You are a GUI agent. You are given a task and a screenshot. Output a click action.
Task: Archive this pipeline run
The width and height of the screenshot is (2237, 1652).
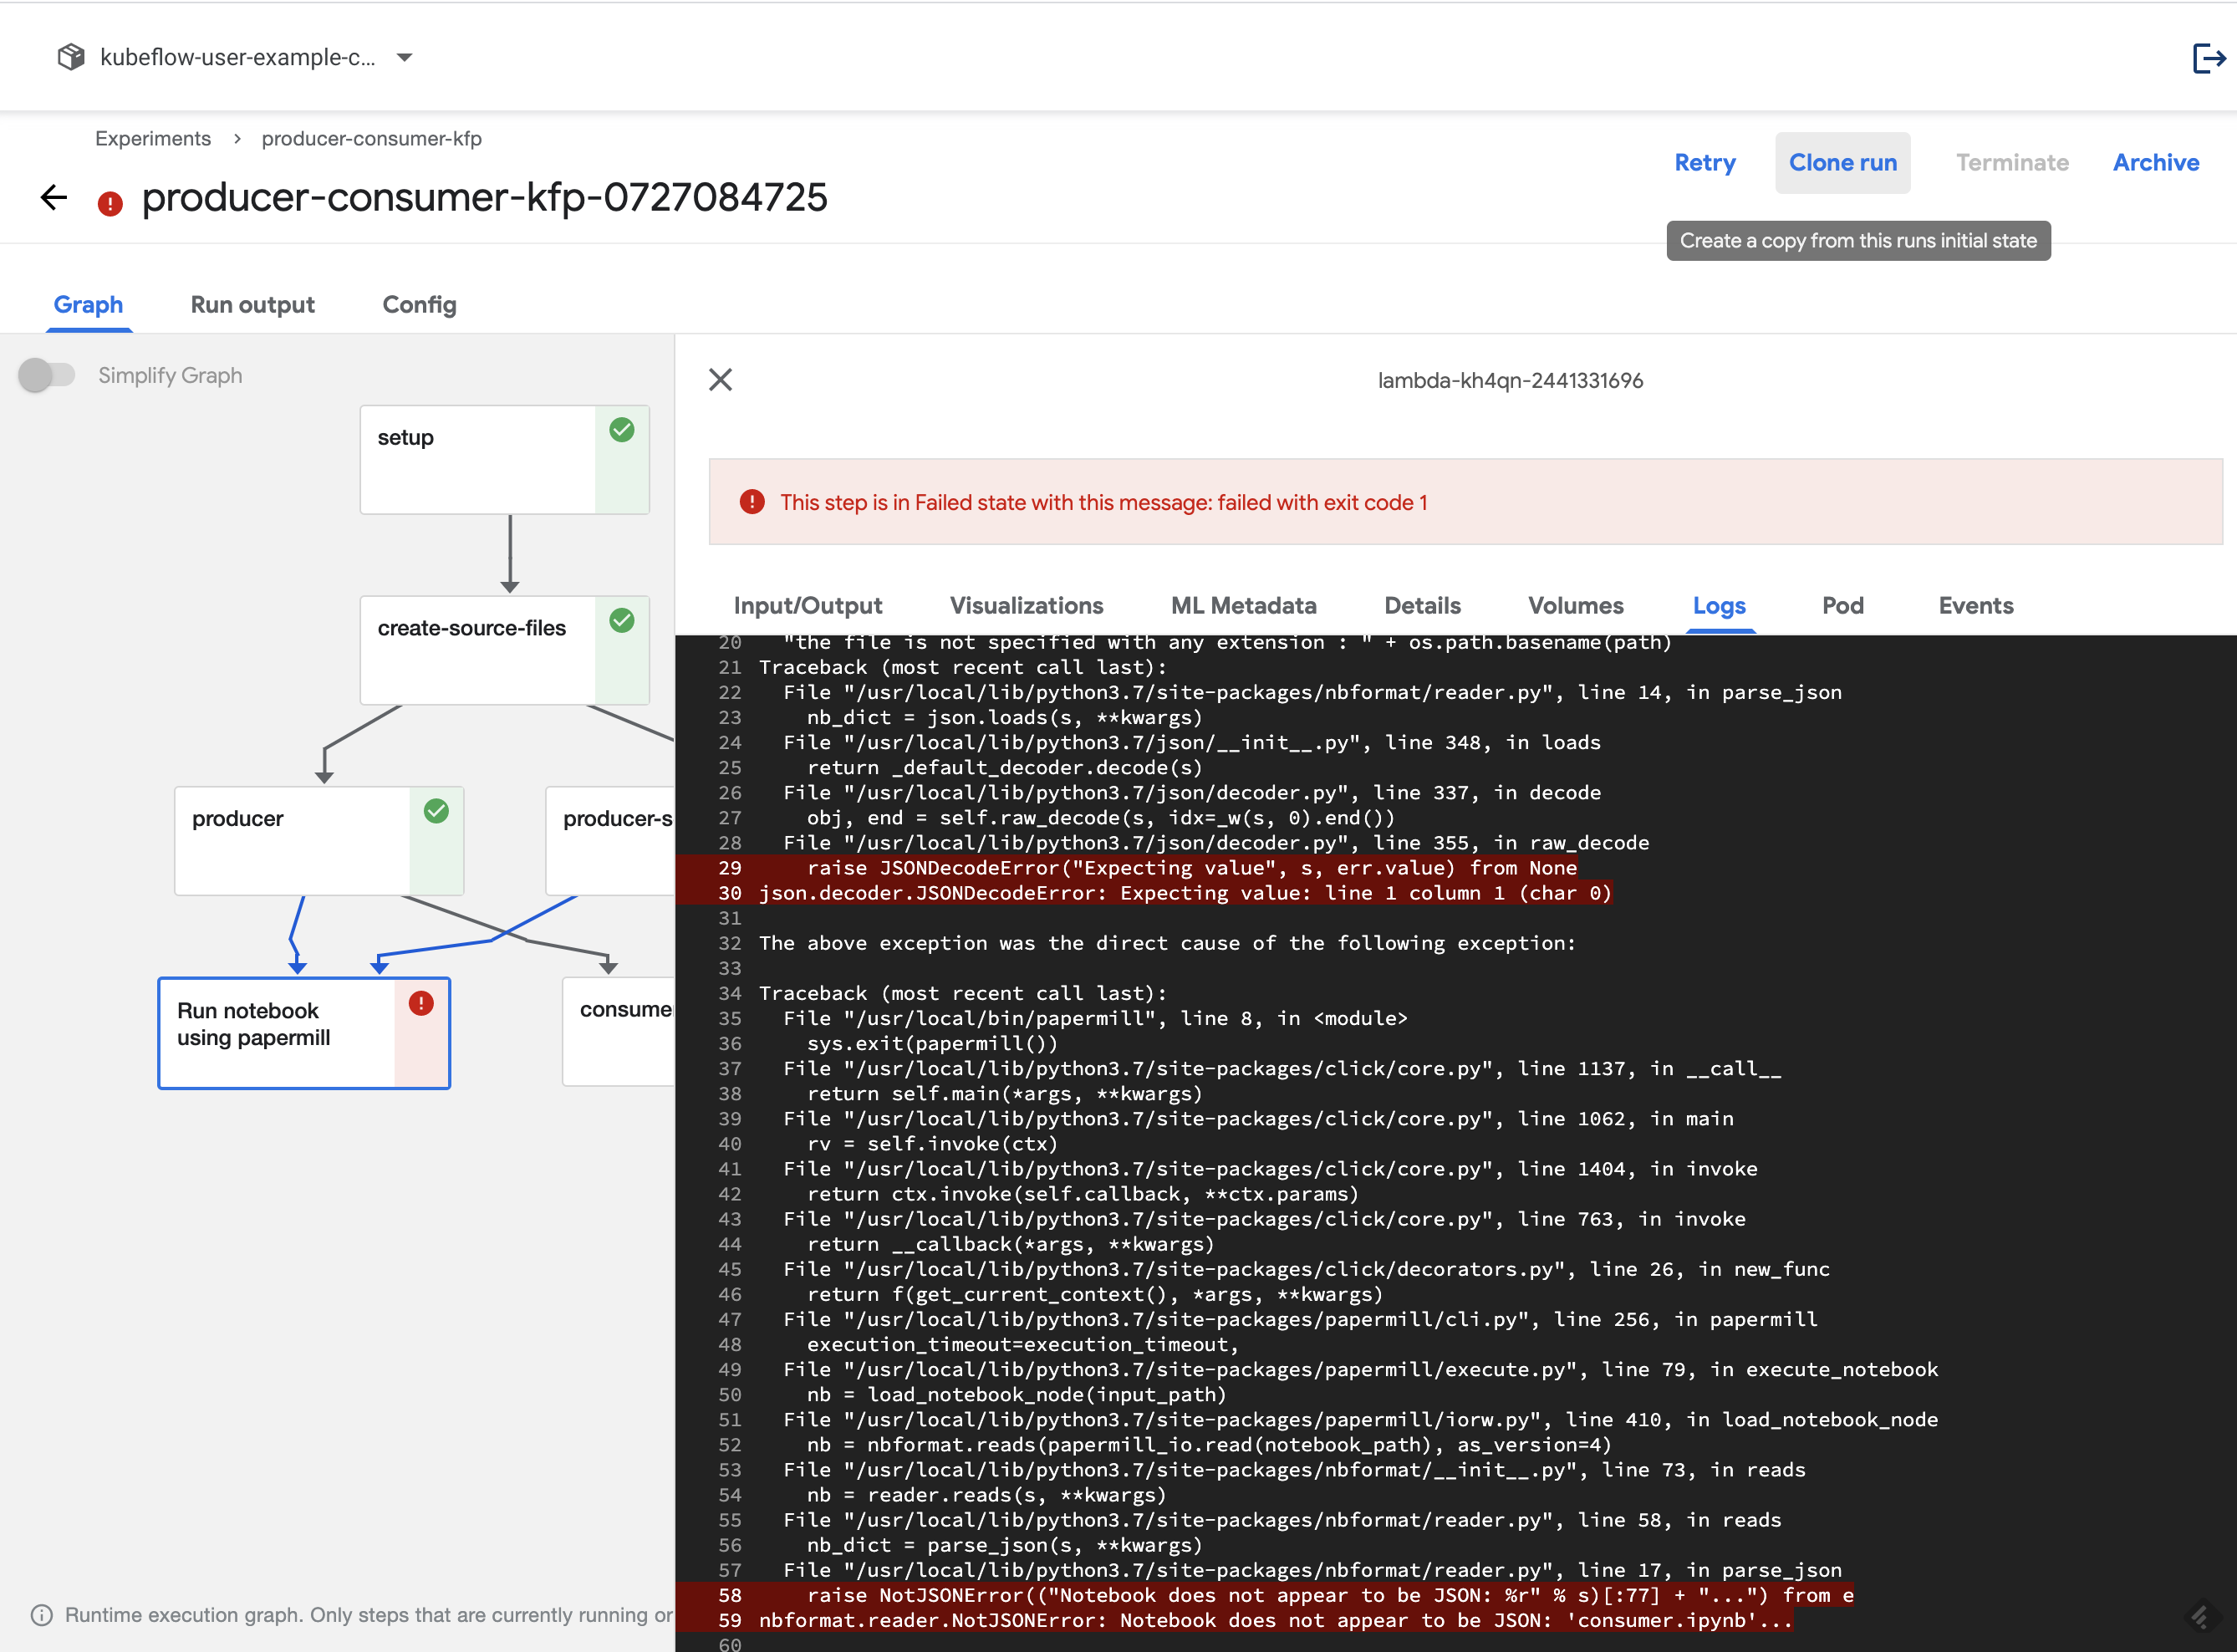point(2156,162)
